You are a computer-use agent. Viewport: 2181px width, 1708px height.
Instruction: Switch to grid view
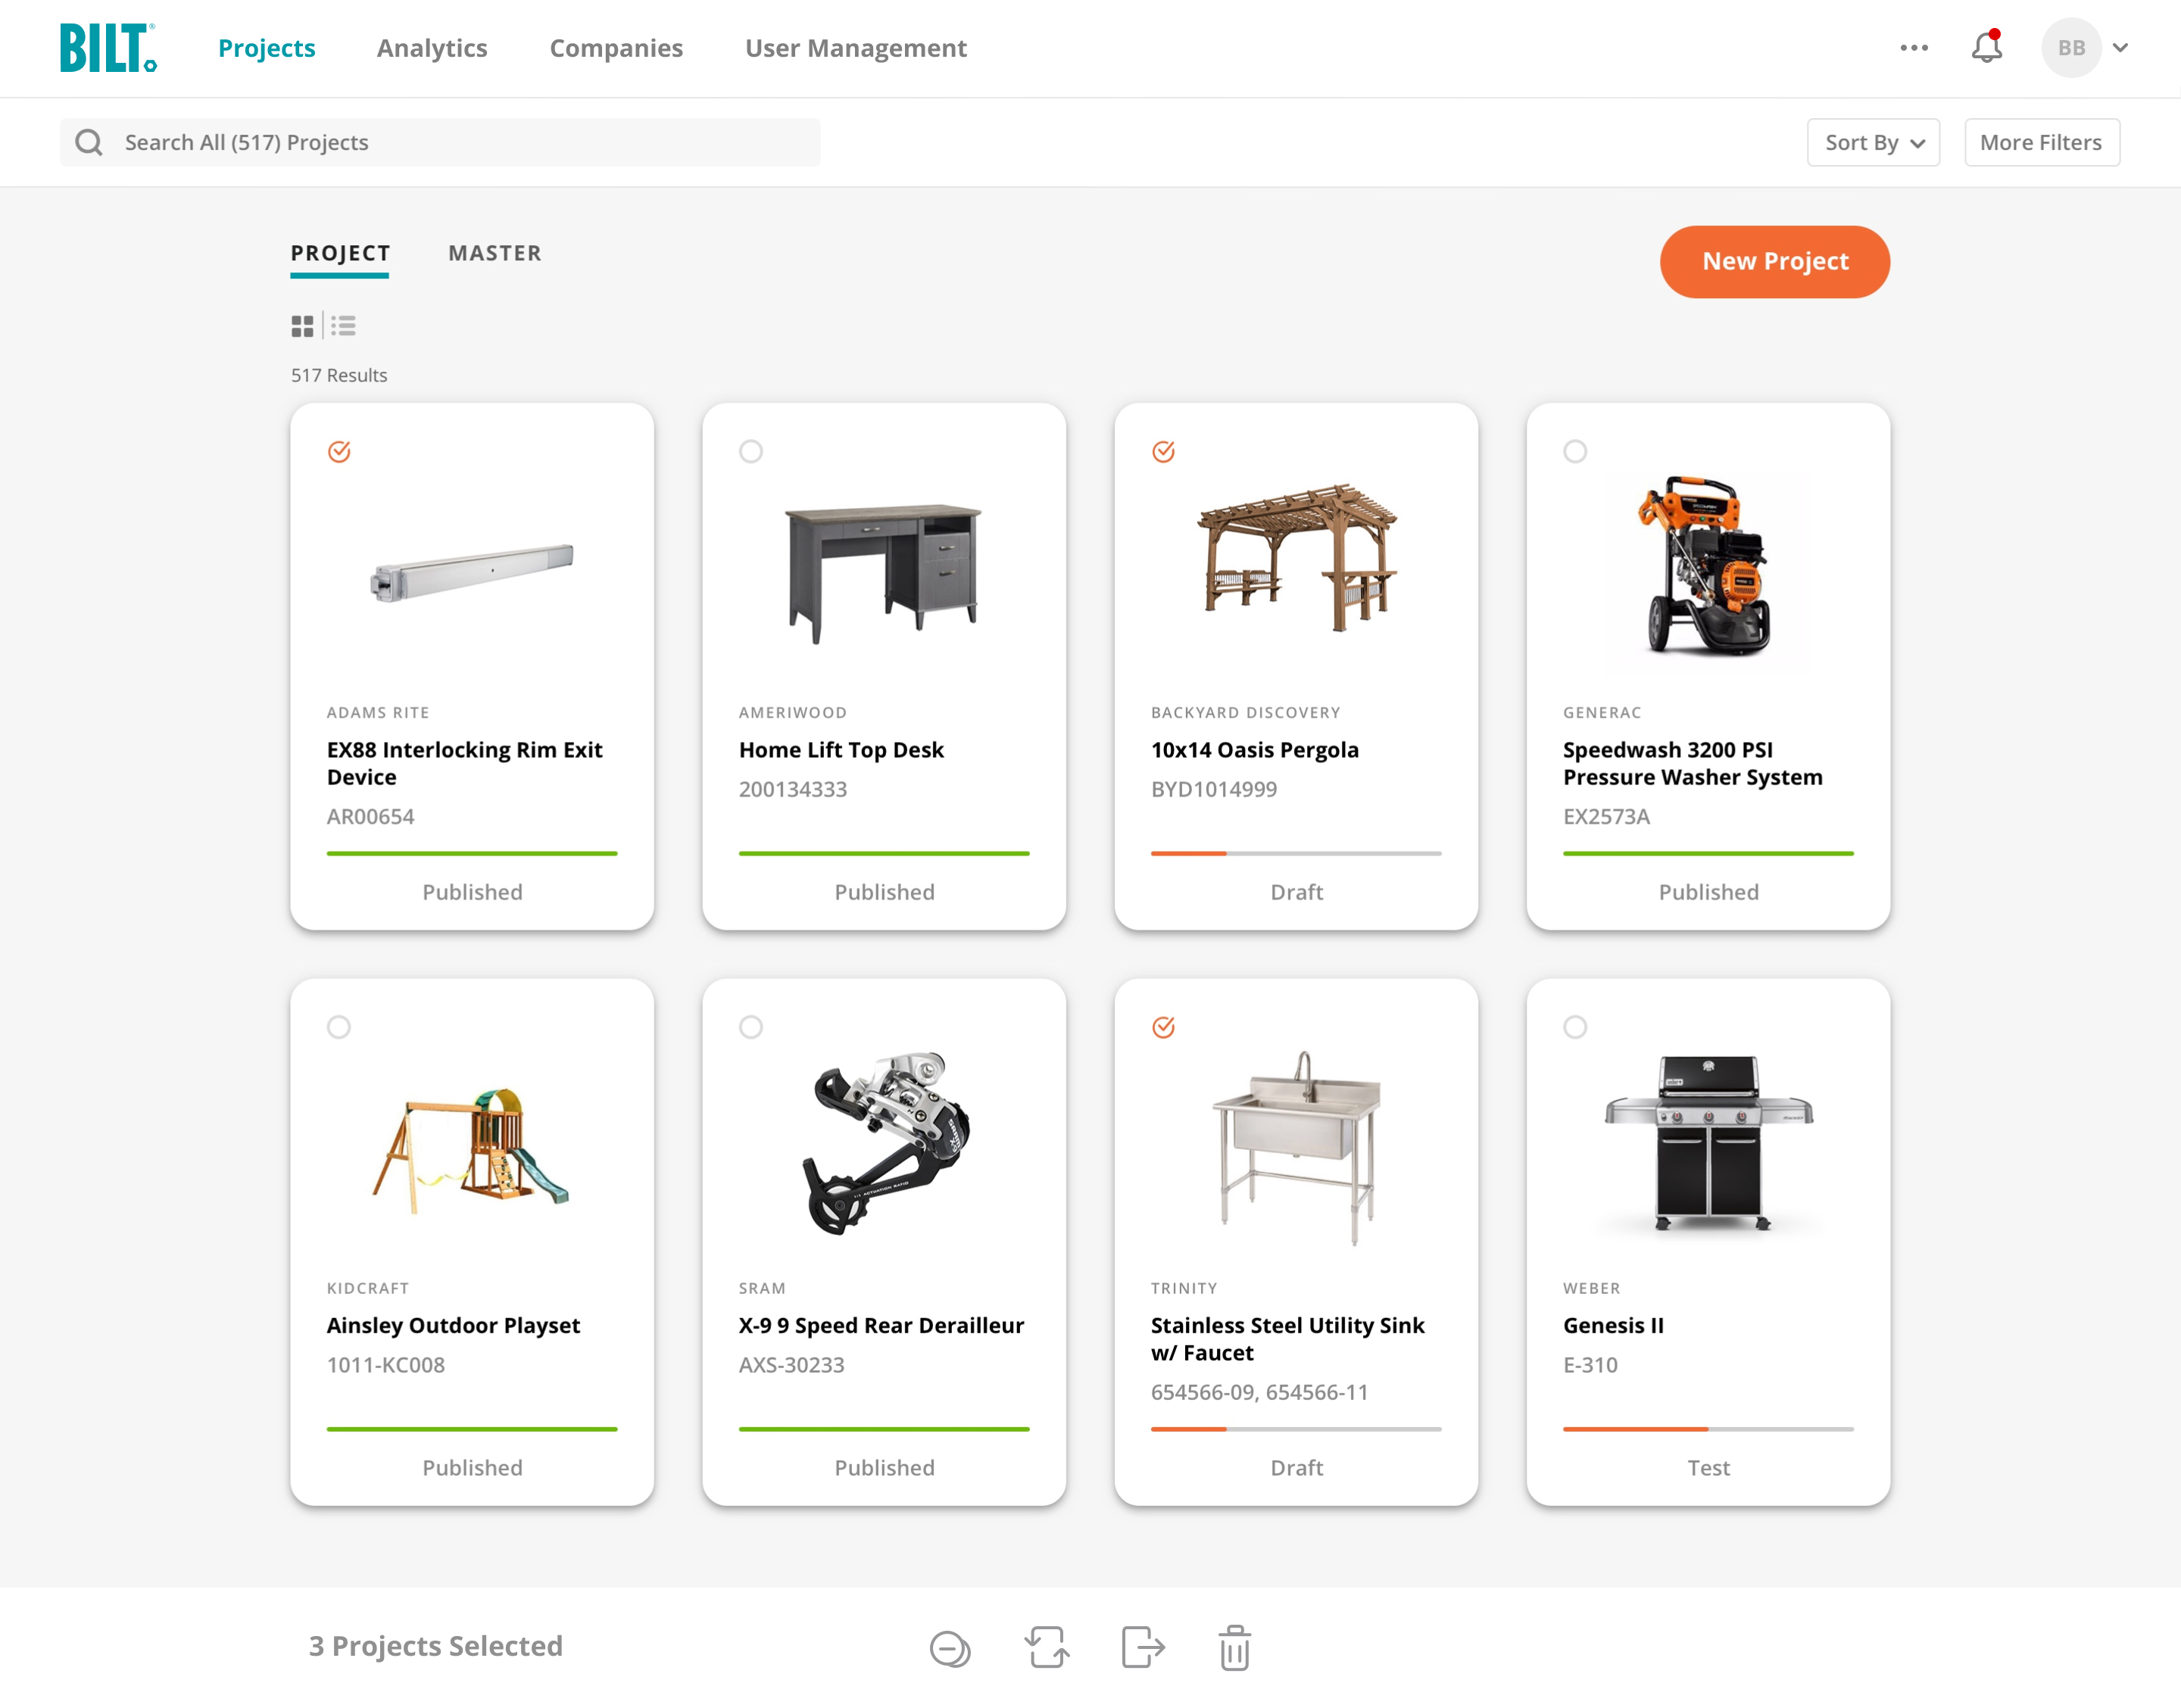(x=302, y=326)
